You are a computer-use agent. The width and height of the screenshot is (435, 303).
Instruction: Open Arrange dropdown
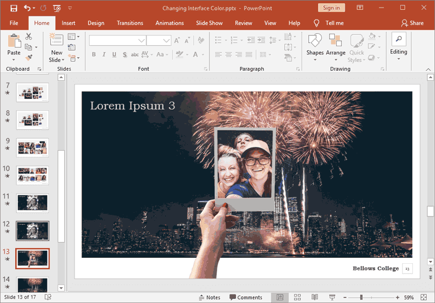335,47
